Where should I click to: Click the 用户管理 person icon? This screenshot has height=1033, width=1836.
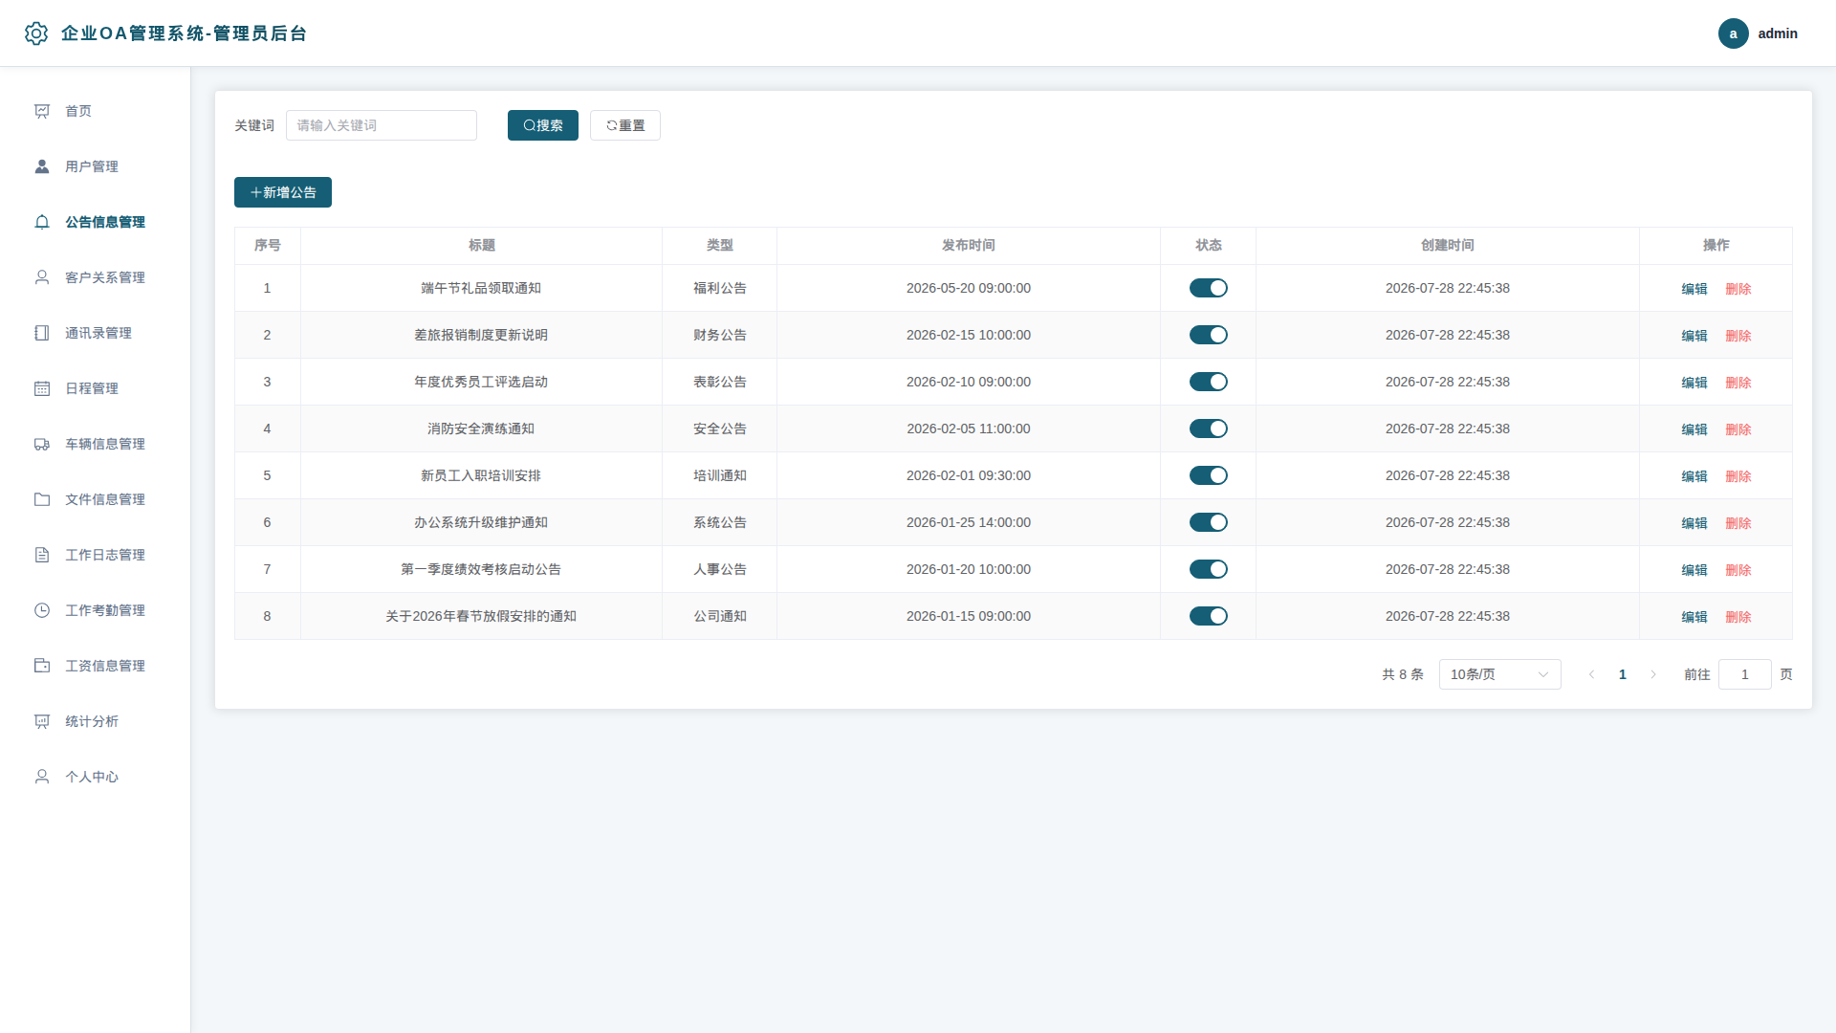coord(42,166)
